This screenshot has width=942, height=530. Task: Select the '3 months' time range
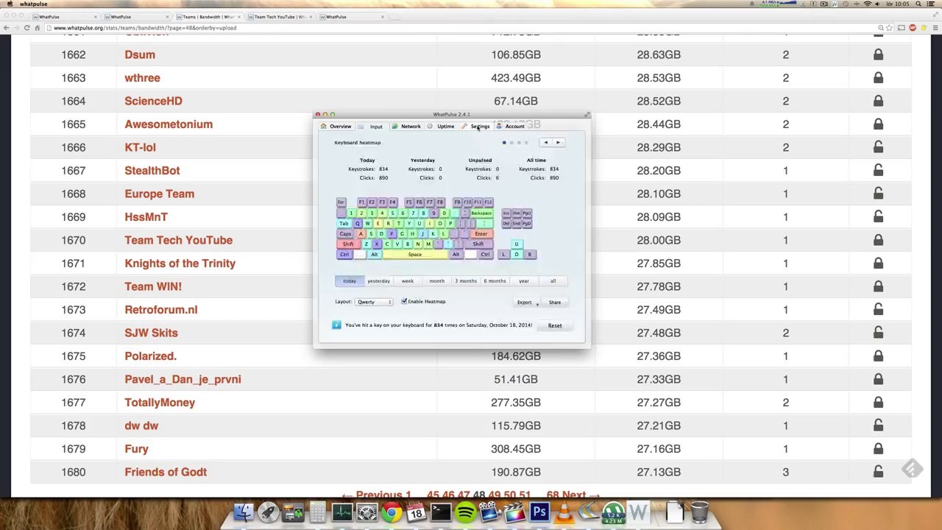[466, 281]
